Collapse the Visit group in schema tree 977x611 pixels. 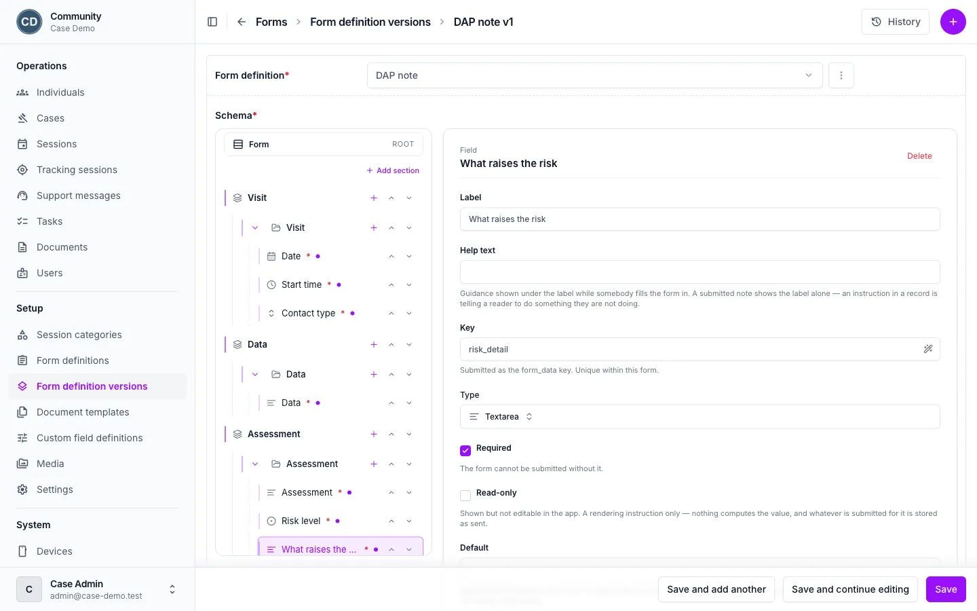(255, 227)
